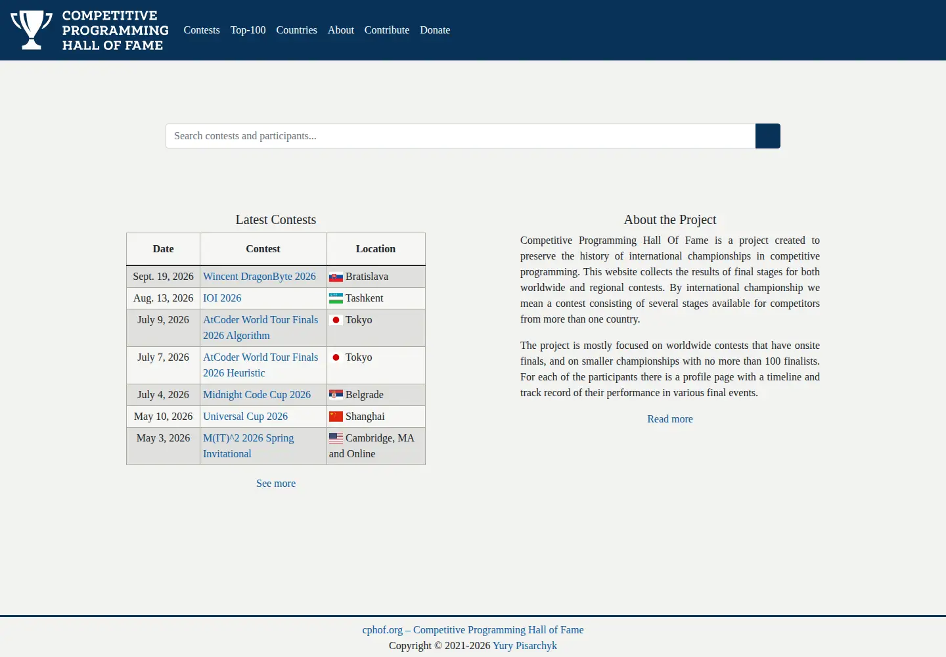Focus the search contests and participants field
Viewport: 946px width, 657px height.
pyautogui.click(x=461, y=136)
